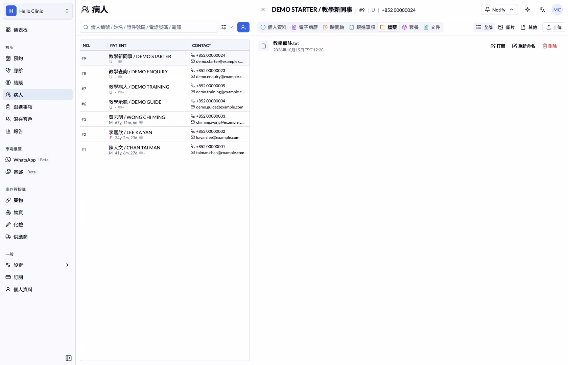Viewport: 568px width, 365px height.
Task: Filter files by 其他
Action: coord(529,27)
